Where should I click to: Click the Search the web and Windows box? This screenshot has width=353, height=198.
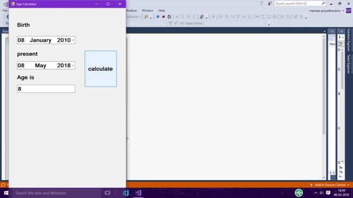point(56,193)
